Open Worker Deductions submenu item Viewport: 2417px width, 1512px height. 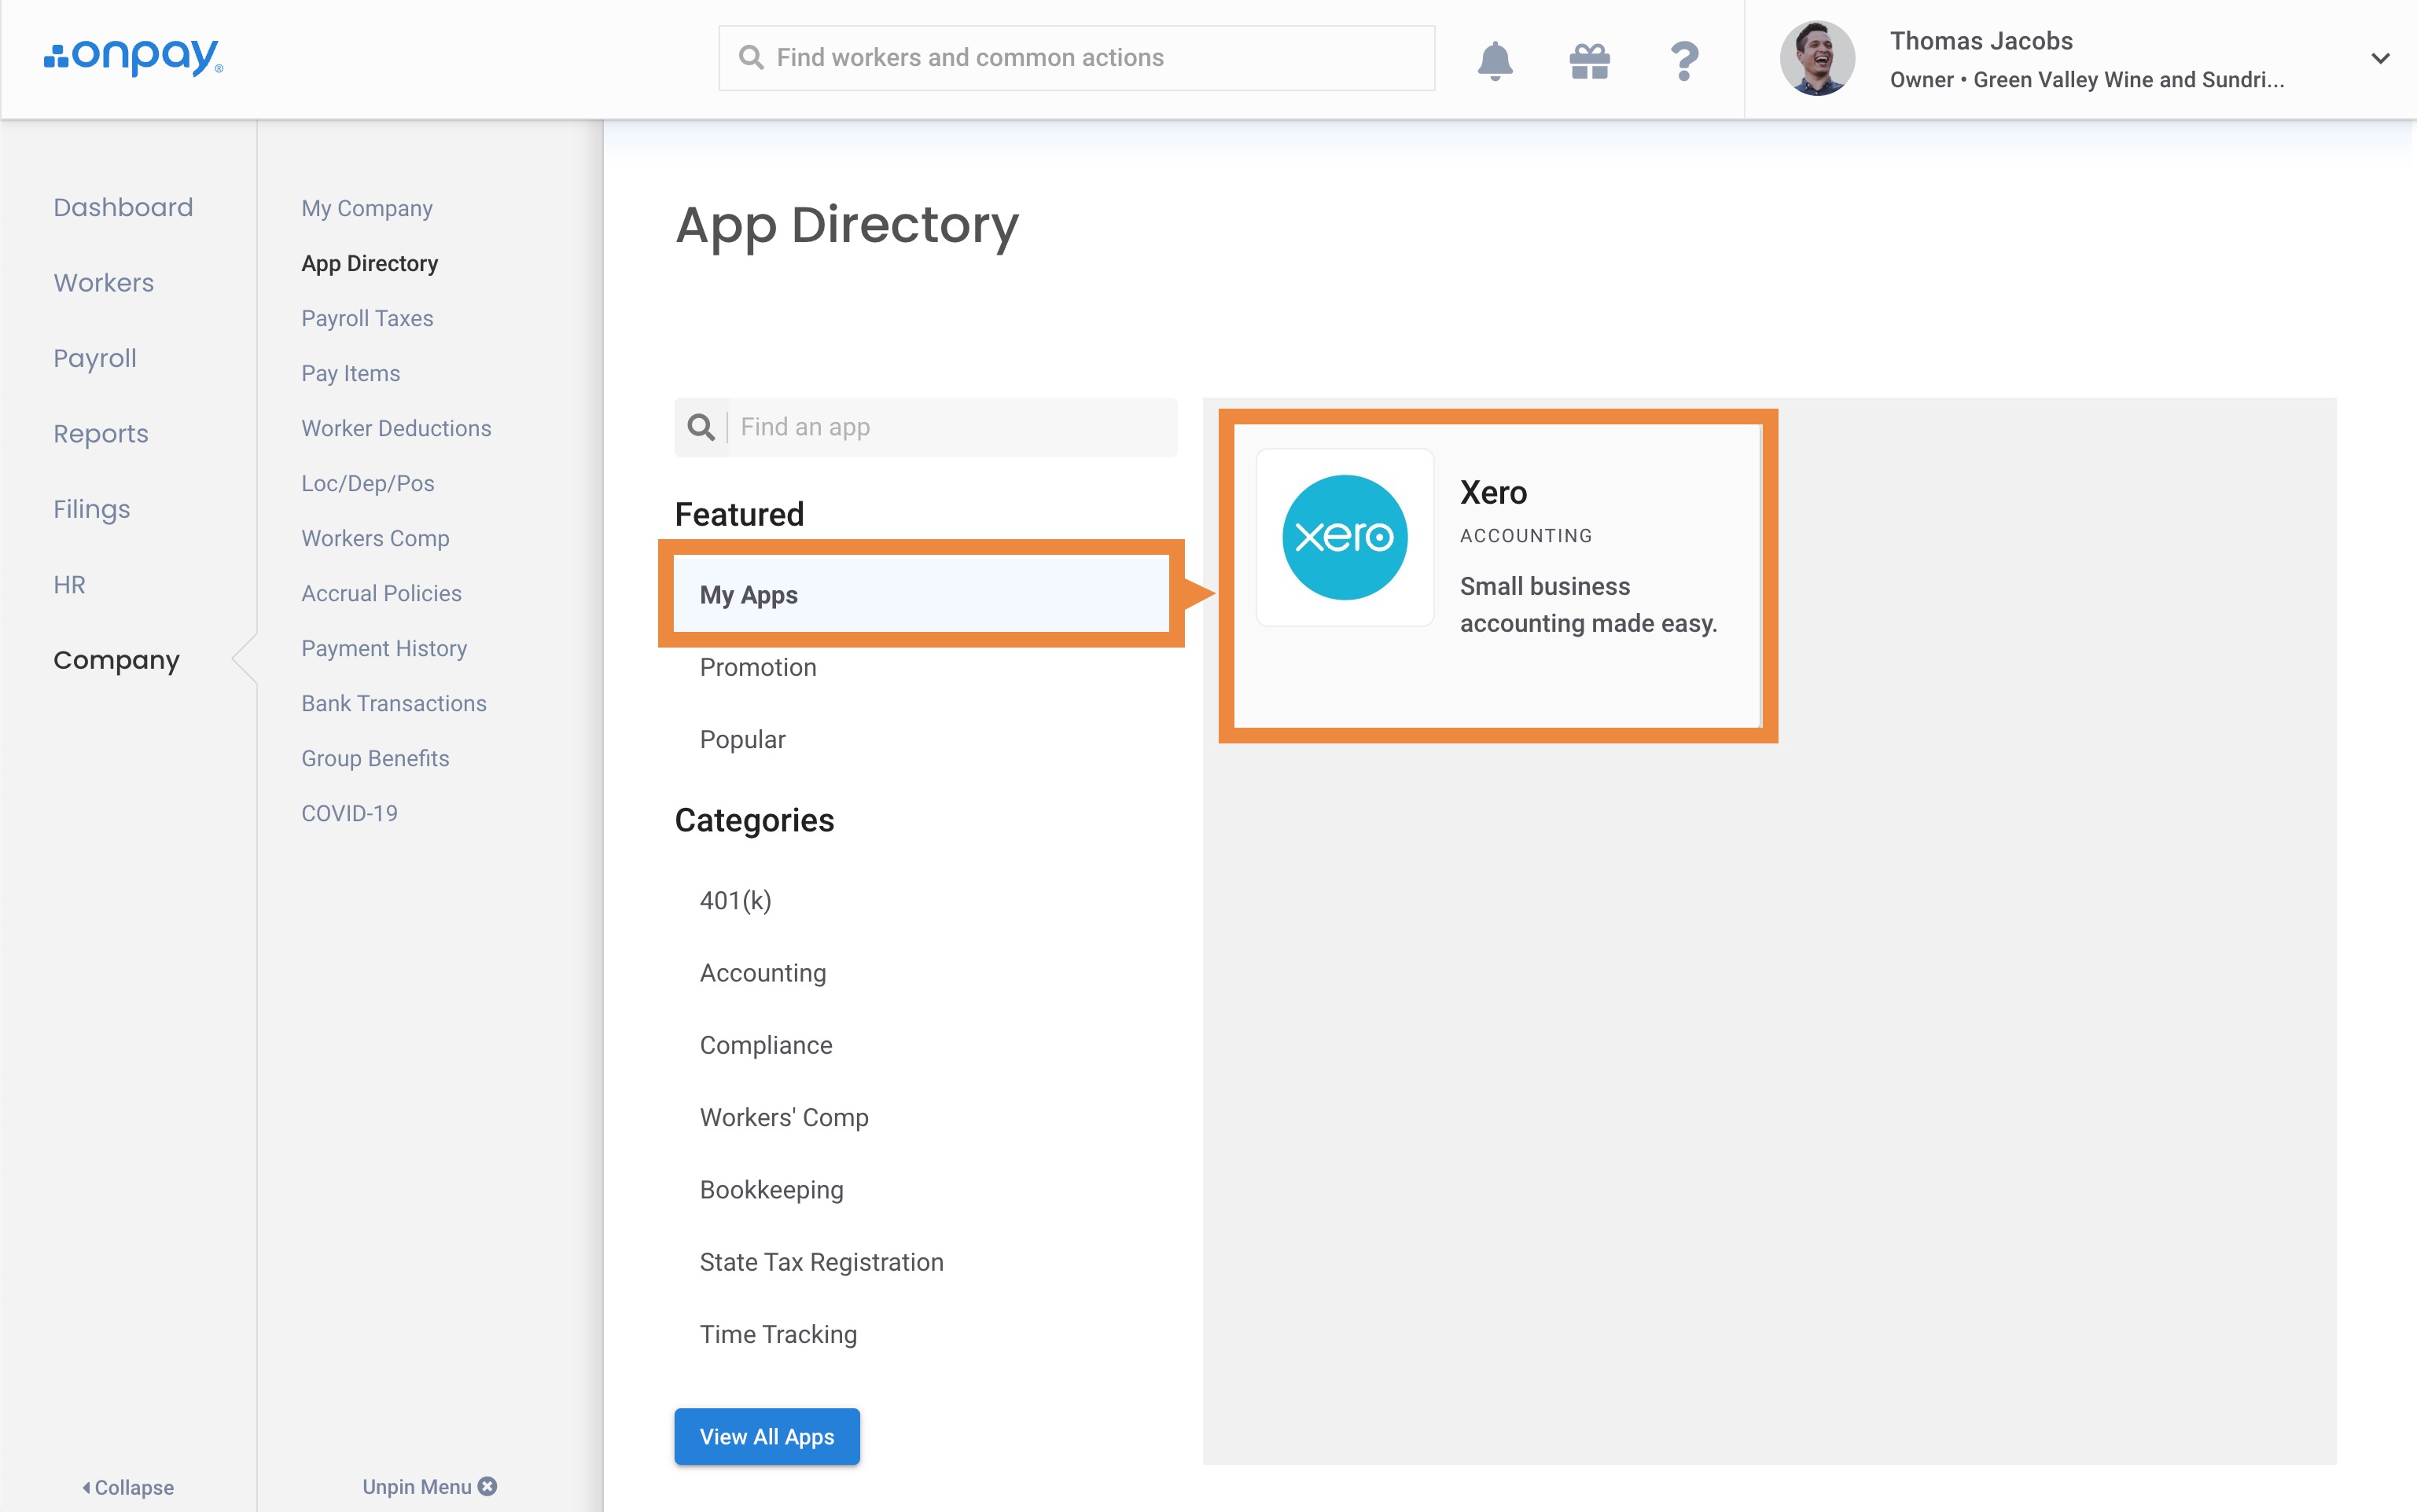click(x=396, y=428)
